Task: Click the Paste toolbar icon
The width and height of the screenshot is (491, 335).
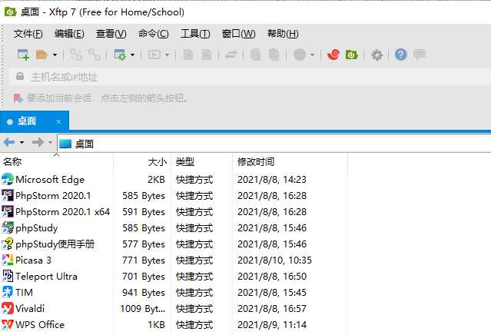Action: (274, 55)
